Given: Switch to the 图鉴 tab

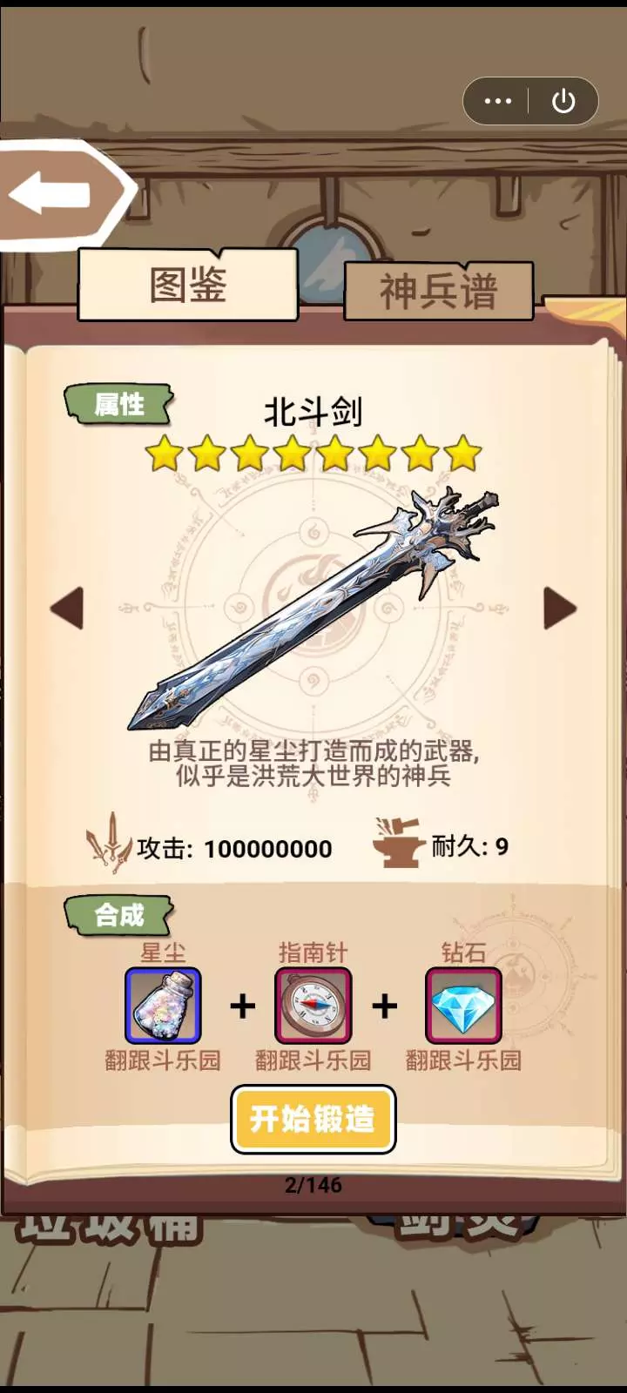Looking at the screenshot, I should [x=188, y=285].
